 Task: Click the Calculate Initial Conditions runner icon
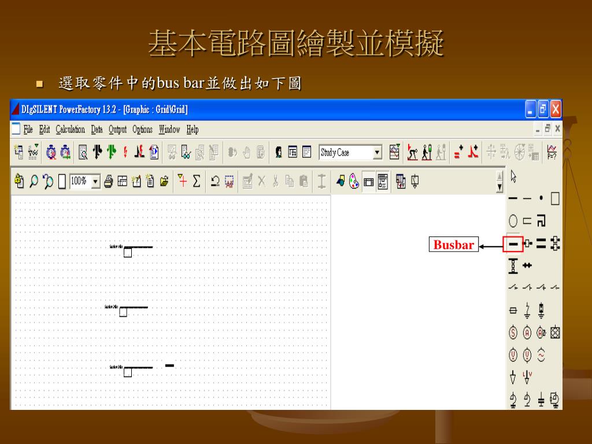pyautogui.click(x=412, y=152)
